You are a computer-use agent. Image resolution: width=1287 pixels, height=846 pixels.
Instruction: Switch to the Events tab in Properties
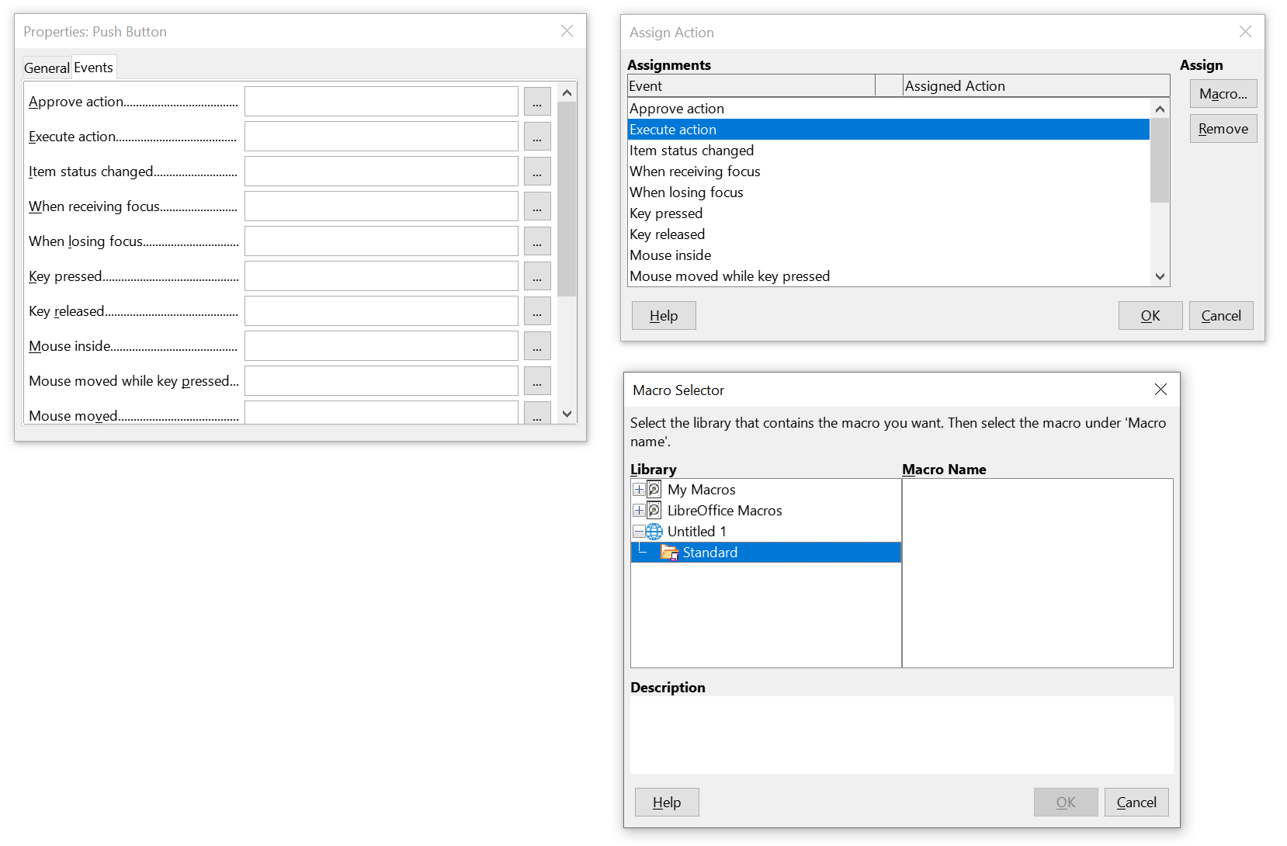click(x=94, y=68)
